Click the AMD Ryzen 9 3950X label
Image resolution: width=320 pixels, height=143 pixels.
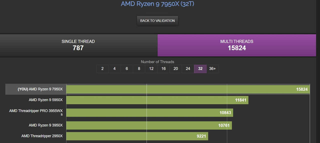(x=46, y=125)
